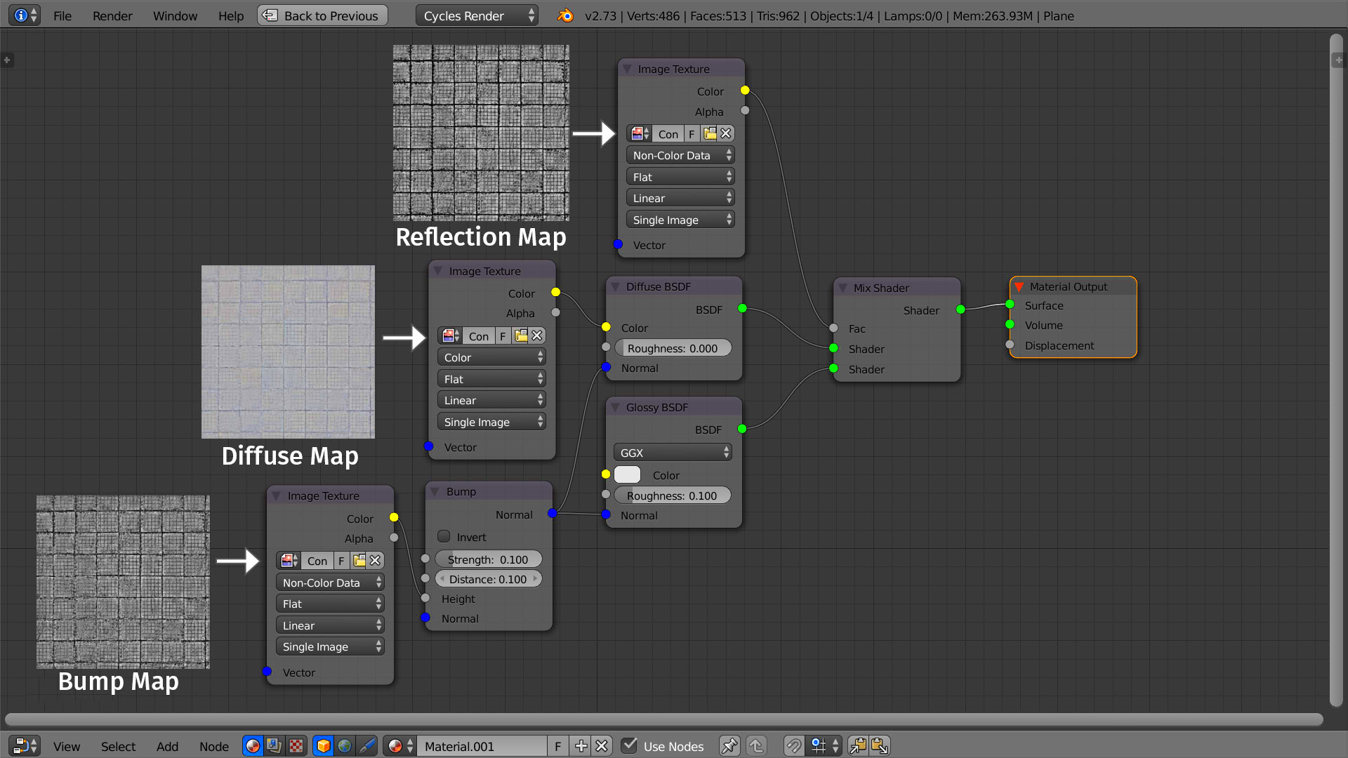This screenshot has width=1348, height=758.
Task: Drag the Roughness slider on Glossy BSDF
Action: (x=674, y=496)
